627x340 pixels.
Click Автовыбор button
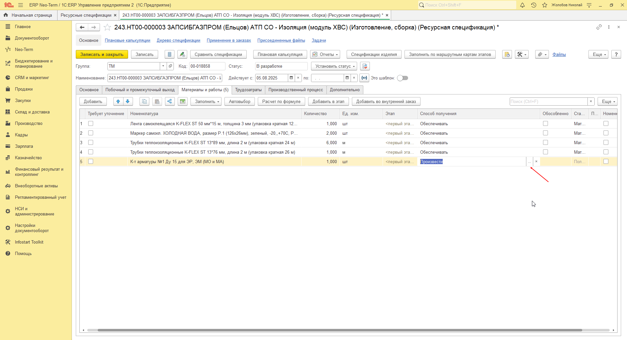pyautogui.click(x=239, y=101)
